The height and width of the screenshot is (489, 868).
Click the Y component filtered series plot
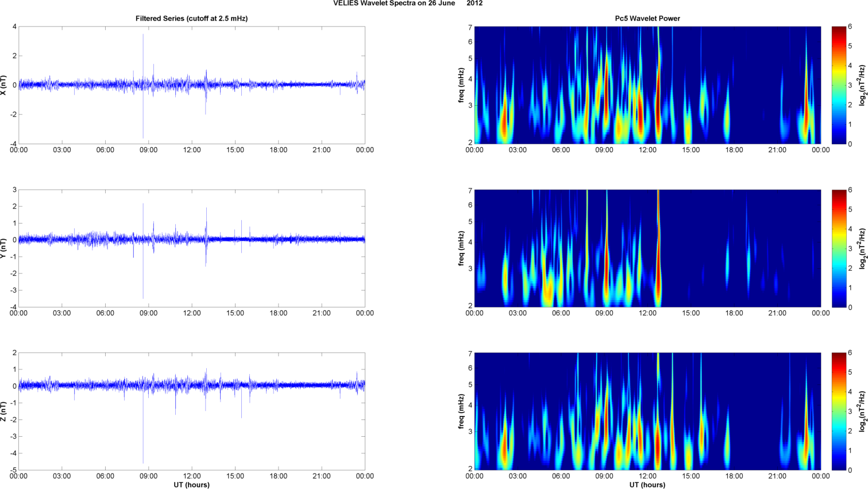click(192, 248)
